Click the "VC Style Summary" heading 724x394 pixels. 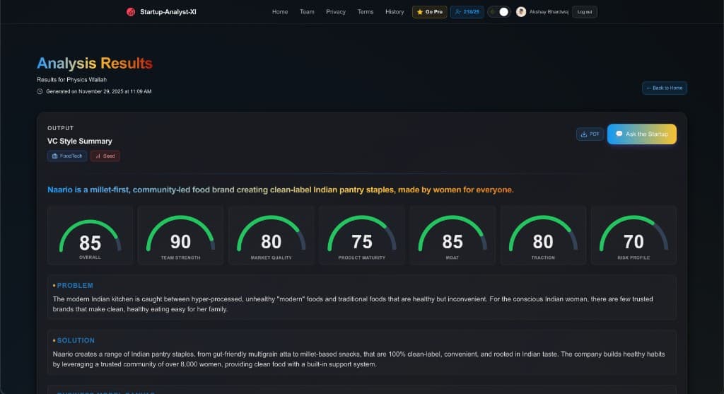[79, 141]
